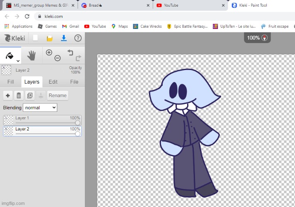Switch to the Layers tab
Image resolution: width=295 pixels, height=207 pixels.
pos(32,82)
